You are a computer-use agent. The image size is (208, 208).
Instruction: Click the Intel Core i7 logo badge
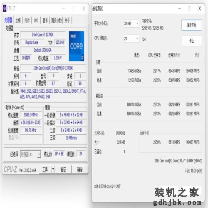click(x=77, y=46)
